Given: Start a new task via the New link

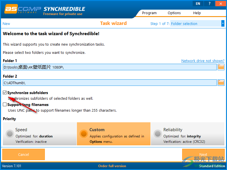Looking at the screenshot, I should tap(6, 24).
